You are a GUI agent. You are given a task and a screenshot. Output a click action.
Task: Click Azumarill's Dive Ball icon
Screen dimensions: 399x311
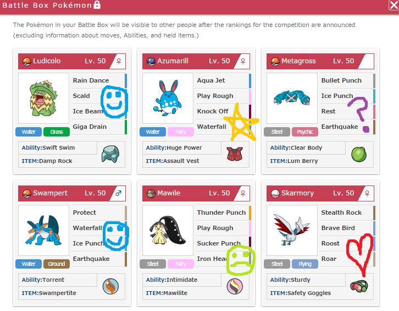[151, 62]
